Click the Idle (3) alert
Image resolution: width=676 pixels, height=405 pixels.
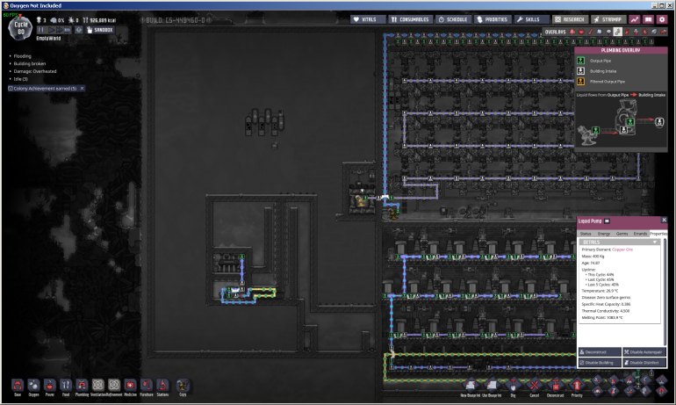[20, 79]
